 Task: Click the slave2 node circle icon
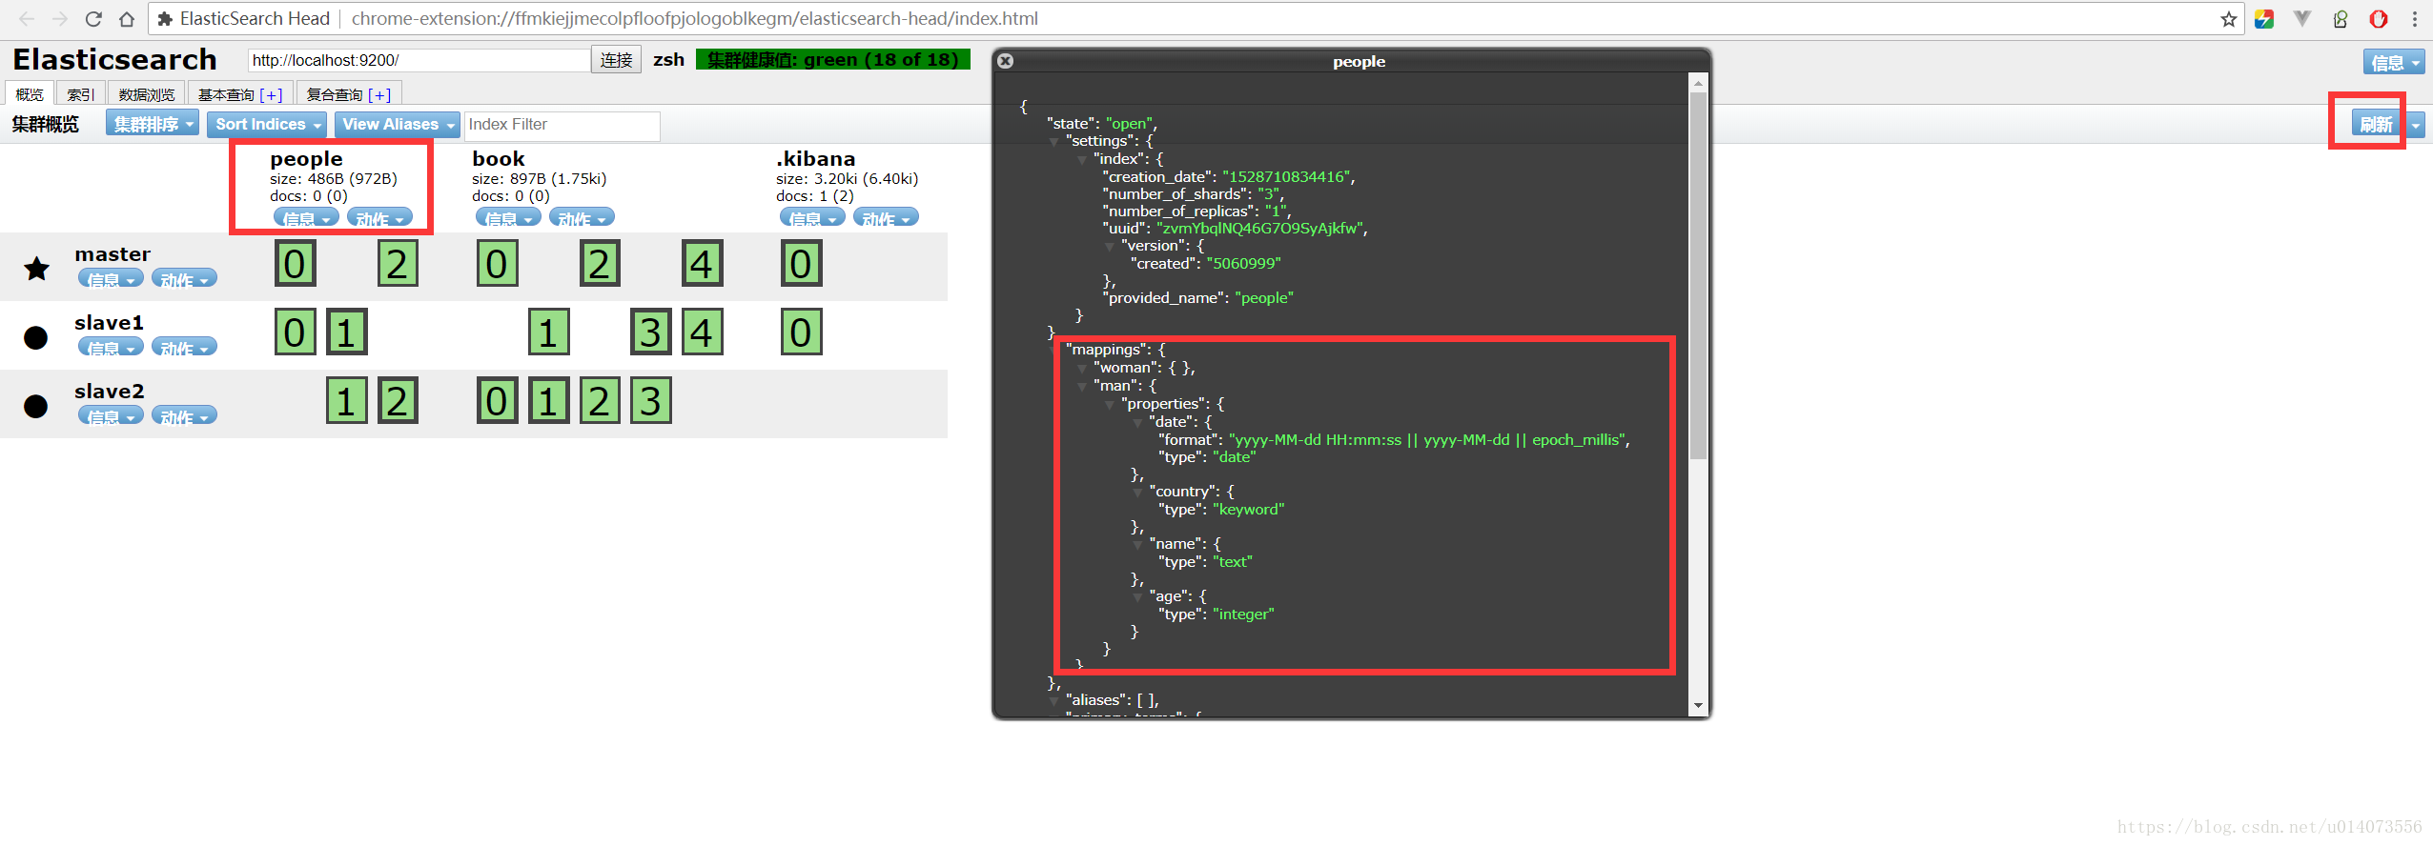35,406
